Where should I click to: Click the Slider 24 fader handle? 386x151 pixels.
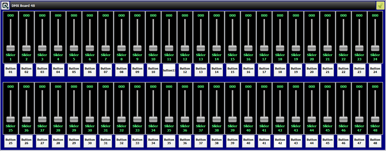click(x=375, y=48)
